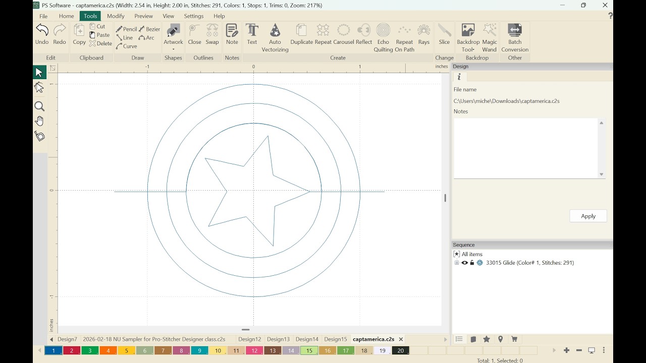
Task: Pick color swatch 2 (red)
Action: (72, 350)
